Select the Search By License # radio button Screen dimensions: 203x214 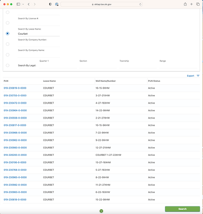(x=8, y=23)
